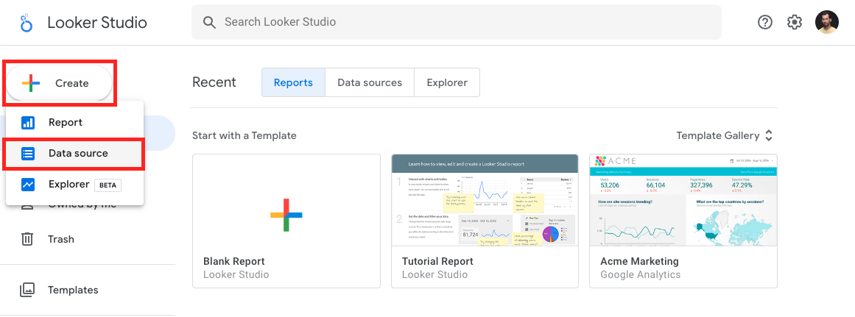The width and height of the screenshot is (855, 317).
Task: Click the user profile avatar
Action: tap(827, 22)
